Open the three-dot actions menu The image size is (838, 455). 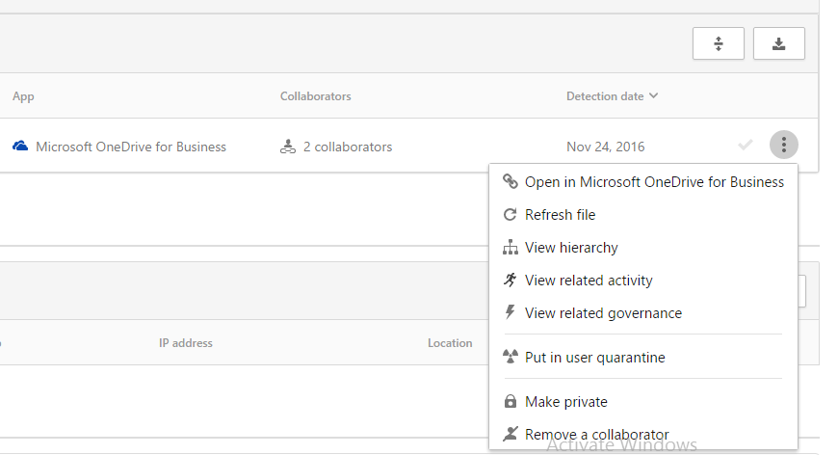783,145
